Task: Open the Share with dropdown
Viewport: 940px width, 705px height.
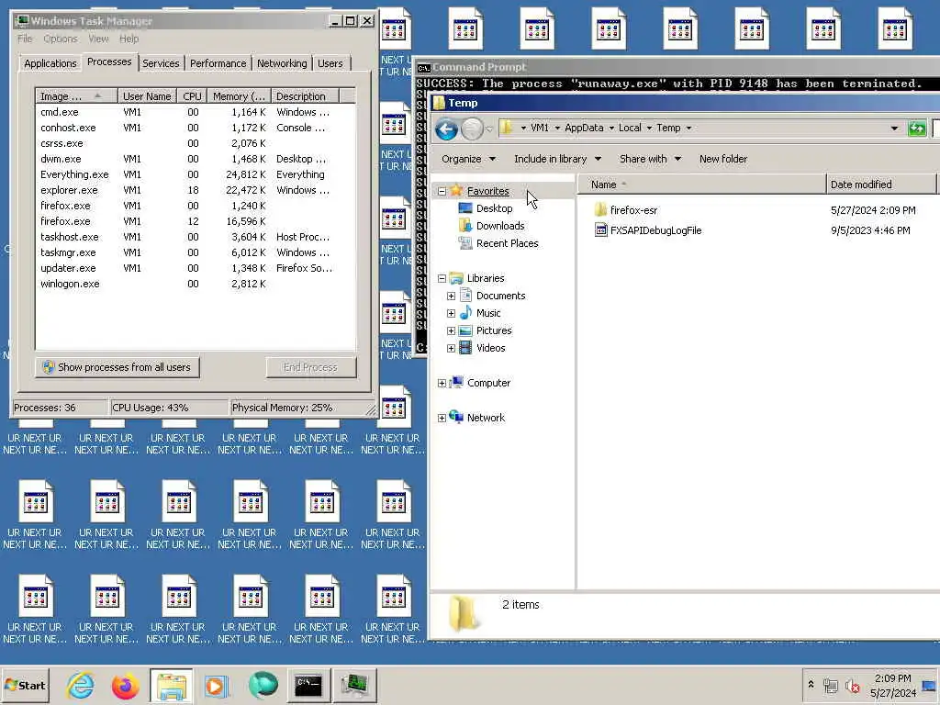Action: pyautogui.click(x=650, y=159)
